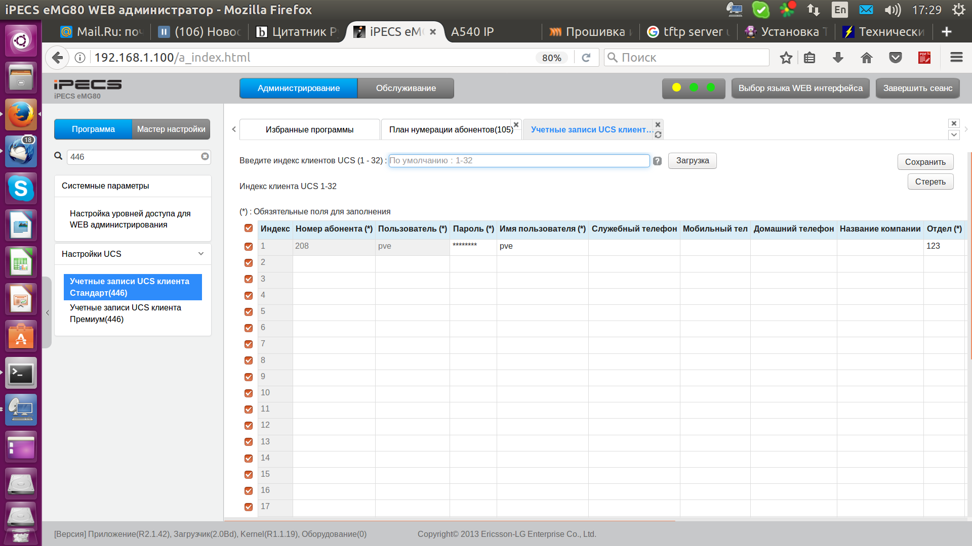The width and height of the screenshot is (972, 546).
Task: Click the UCS client index input field
Action: pyautogui.click(x=518, y=161)
